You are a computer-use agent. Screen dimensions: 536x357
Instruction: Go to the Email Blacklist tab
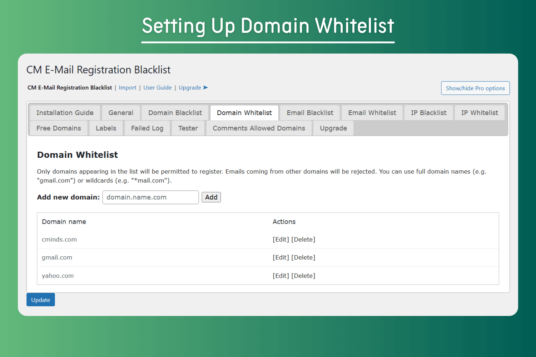310,113
